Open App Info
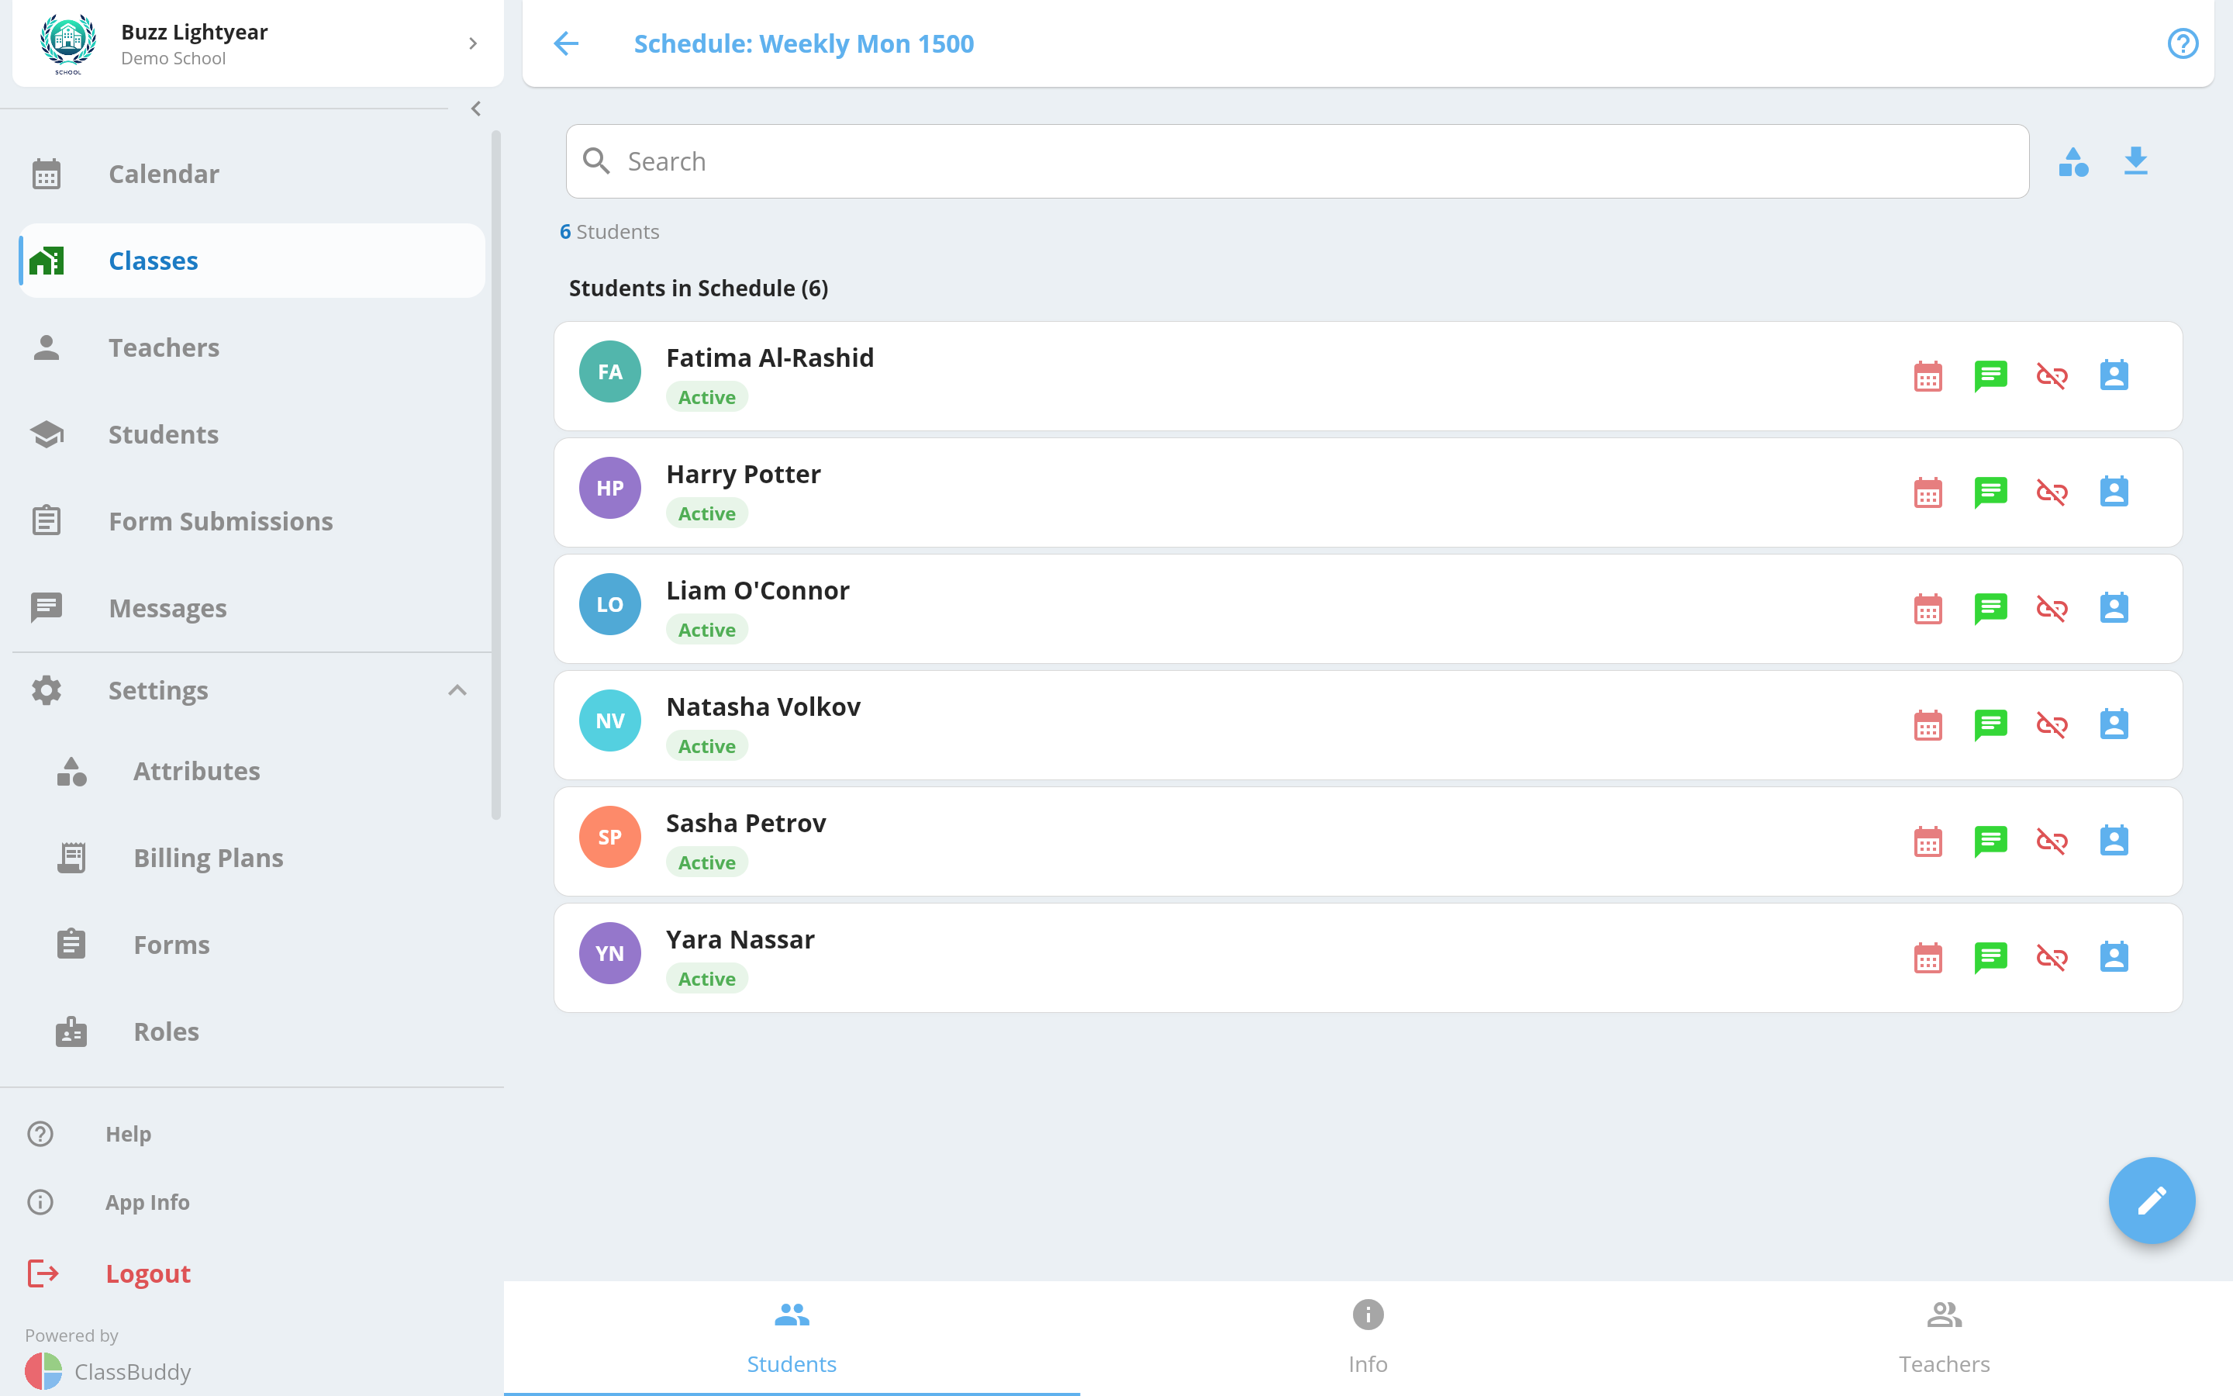This screenshot has width=2233, height=1396. coord(147,1202)
